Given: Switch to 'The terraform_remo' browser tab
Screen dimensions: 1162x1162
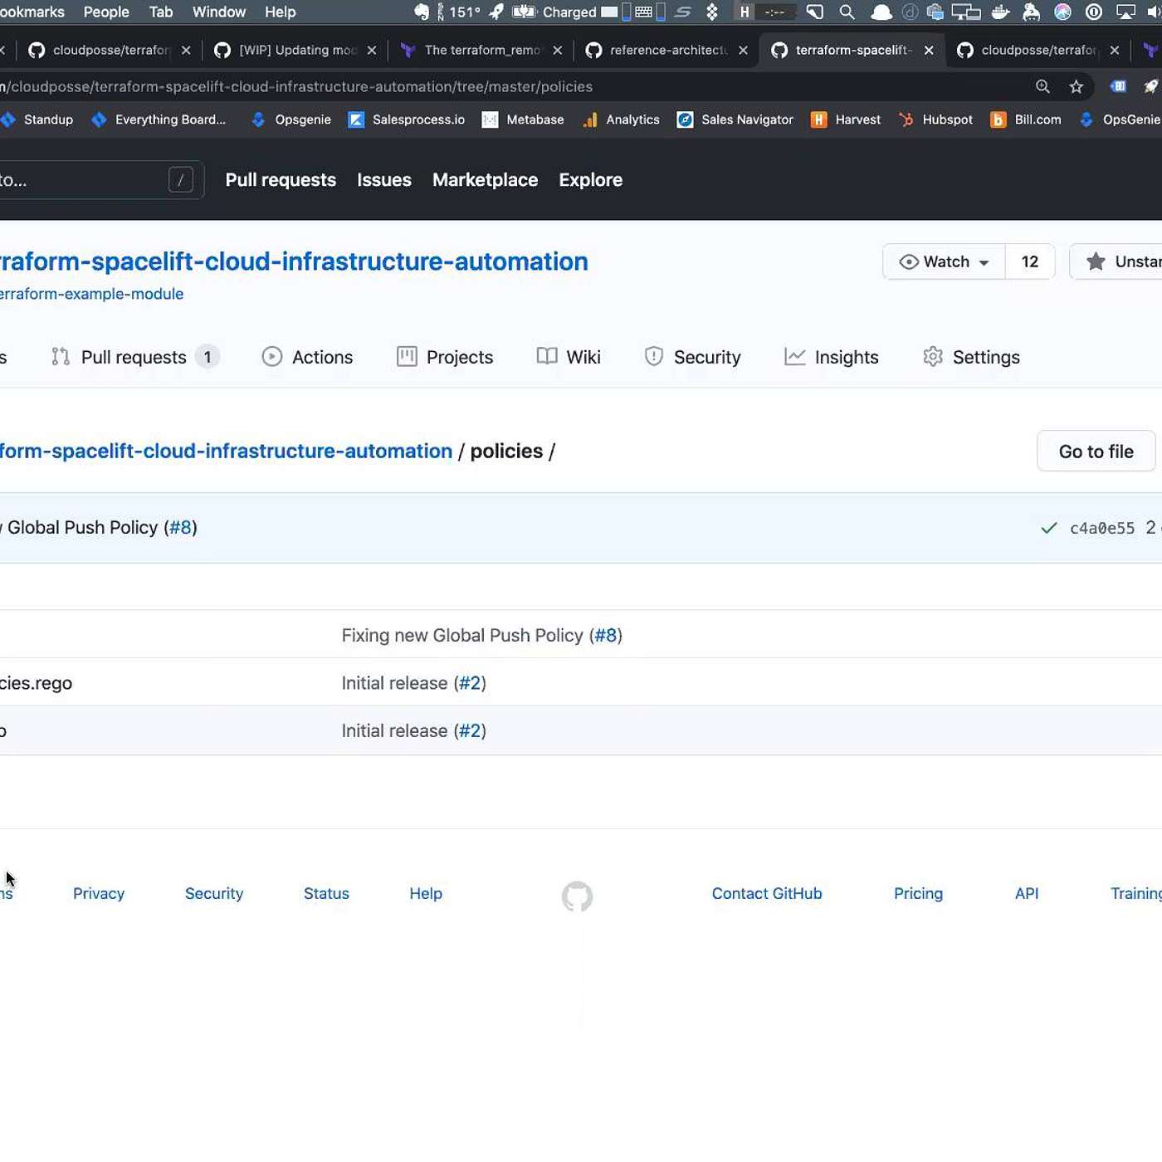Looking at the screenshot, I should pos(481,50).
